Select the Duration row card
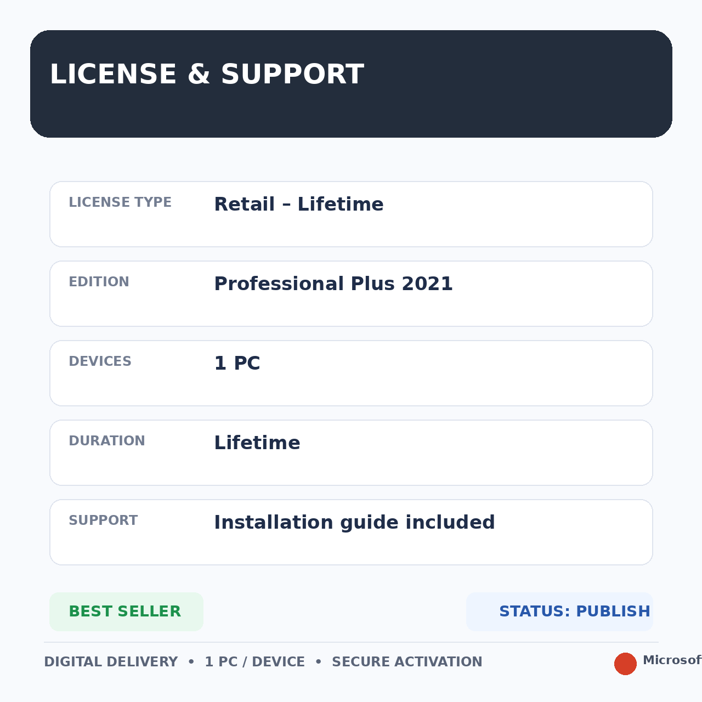The width and height of the screenshot is (702, 702). point(351,452)
